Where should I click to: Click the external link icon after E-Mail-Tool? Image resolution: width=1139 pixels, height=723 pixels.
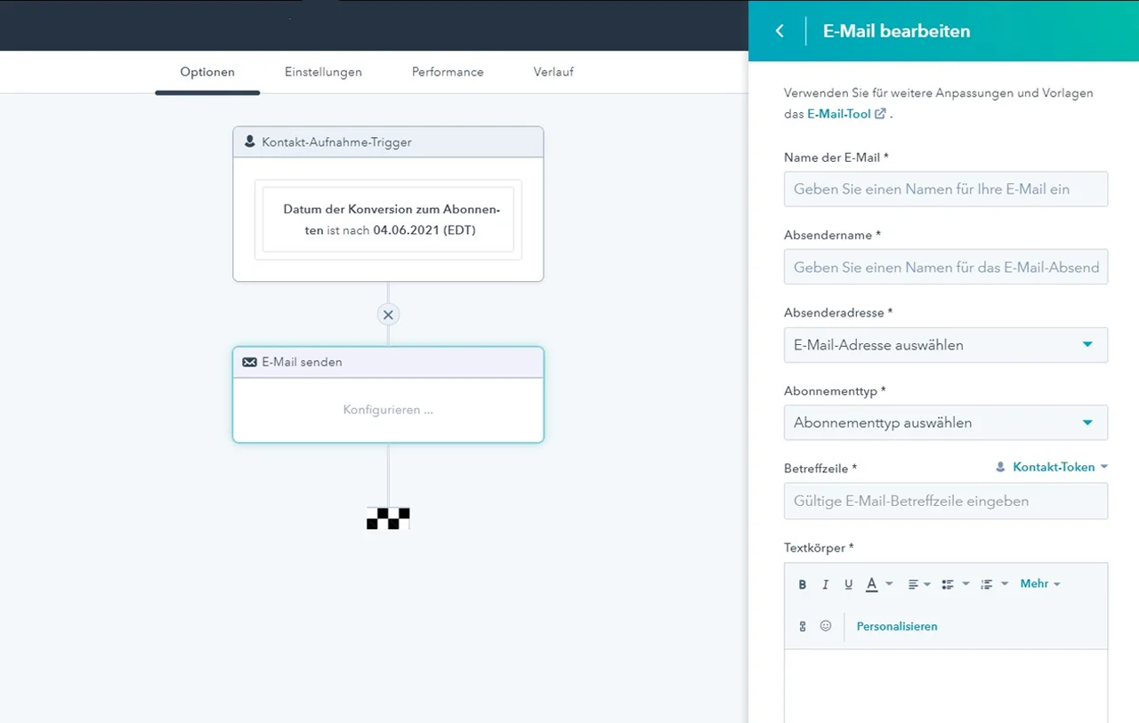[x=880, y=114]
